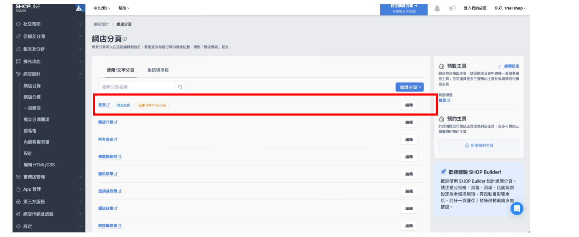Click 編輯 button for 條款與細則 row

point(409,157)
